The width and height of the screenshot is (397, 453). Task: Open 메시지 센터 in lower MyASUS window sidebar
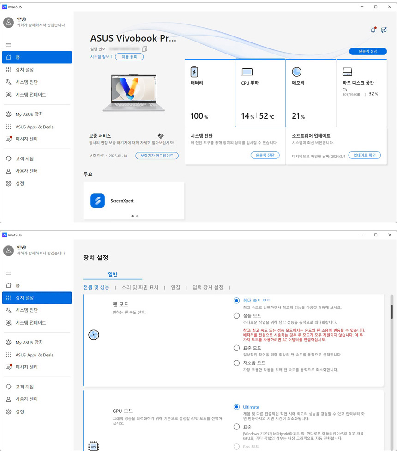[x=37, y=367]
